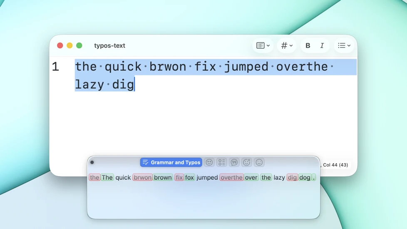Image resolution: width=407 pixels, height=229 pixels.
Task: Click the quote speech bubble icon
Action: 234,162
